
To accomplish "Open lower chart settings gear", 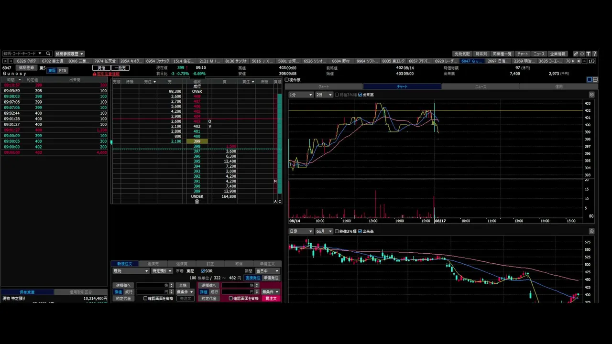I will tap(591, 231).
